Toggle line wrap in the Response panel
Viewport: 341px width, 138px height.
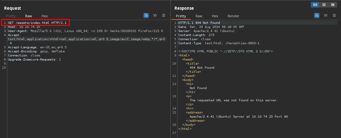[316, 15]
